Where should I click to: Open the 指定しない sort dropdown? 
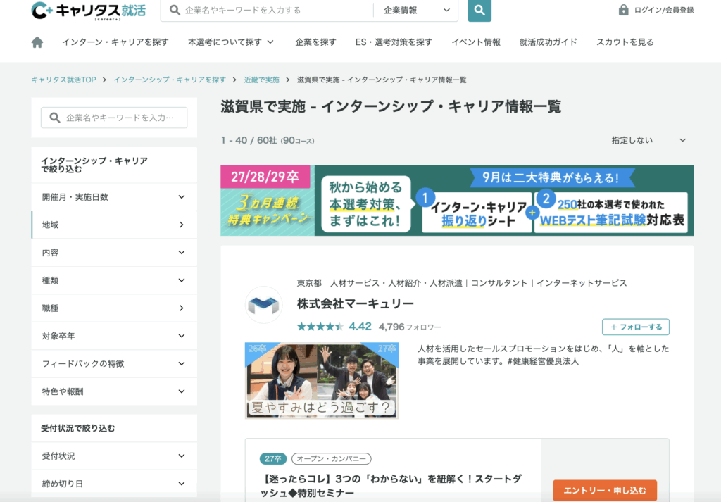coord(648,140)
